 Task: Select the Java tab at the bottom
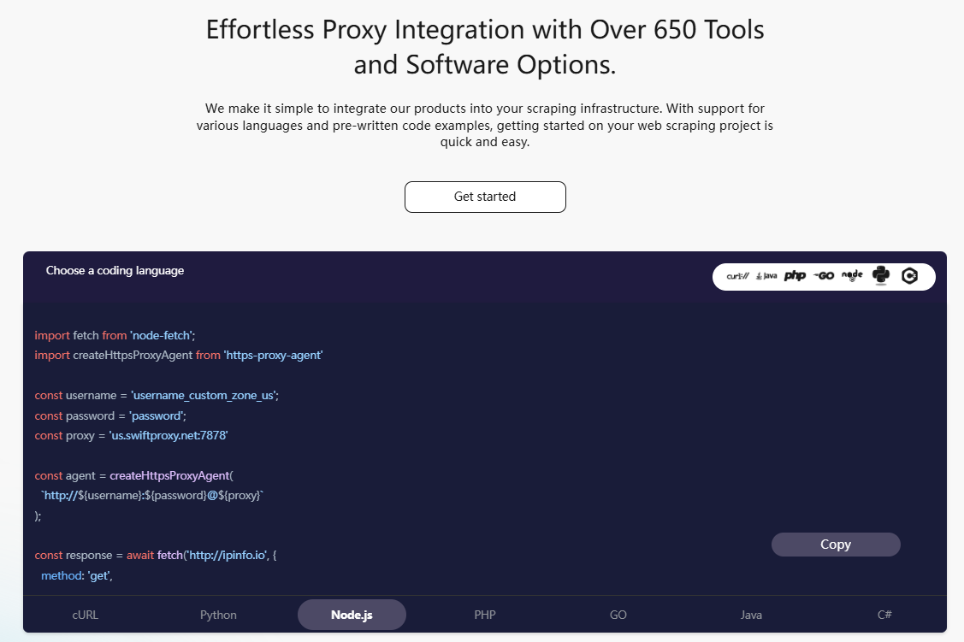pos(751,615)
